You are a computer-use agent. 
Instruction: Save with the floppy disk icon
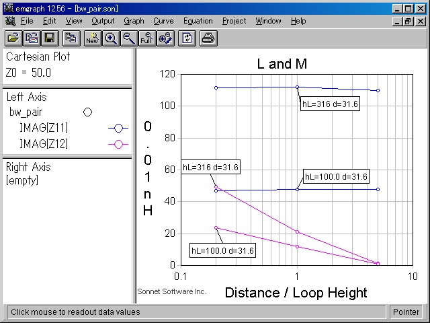(50, 38)
